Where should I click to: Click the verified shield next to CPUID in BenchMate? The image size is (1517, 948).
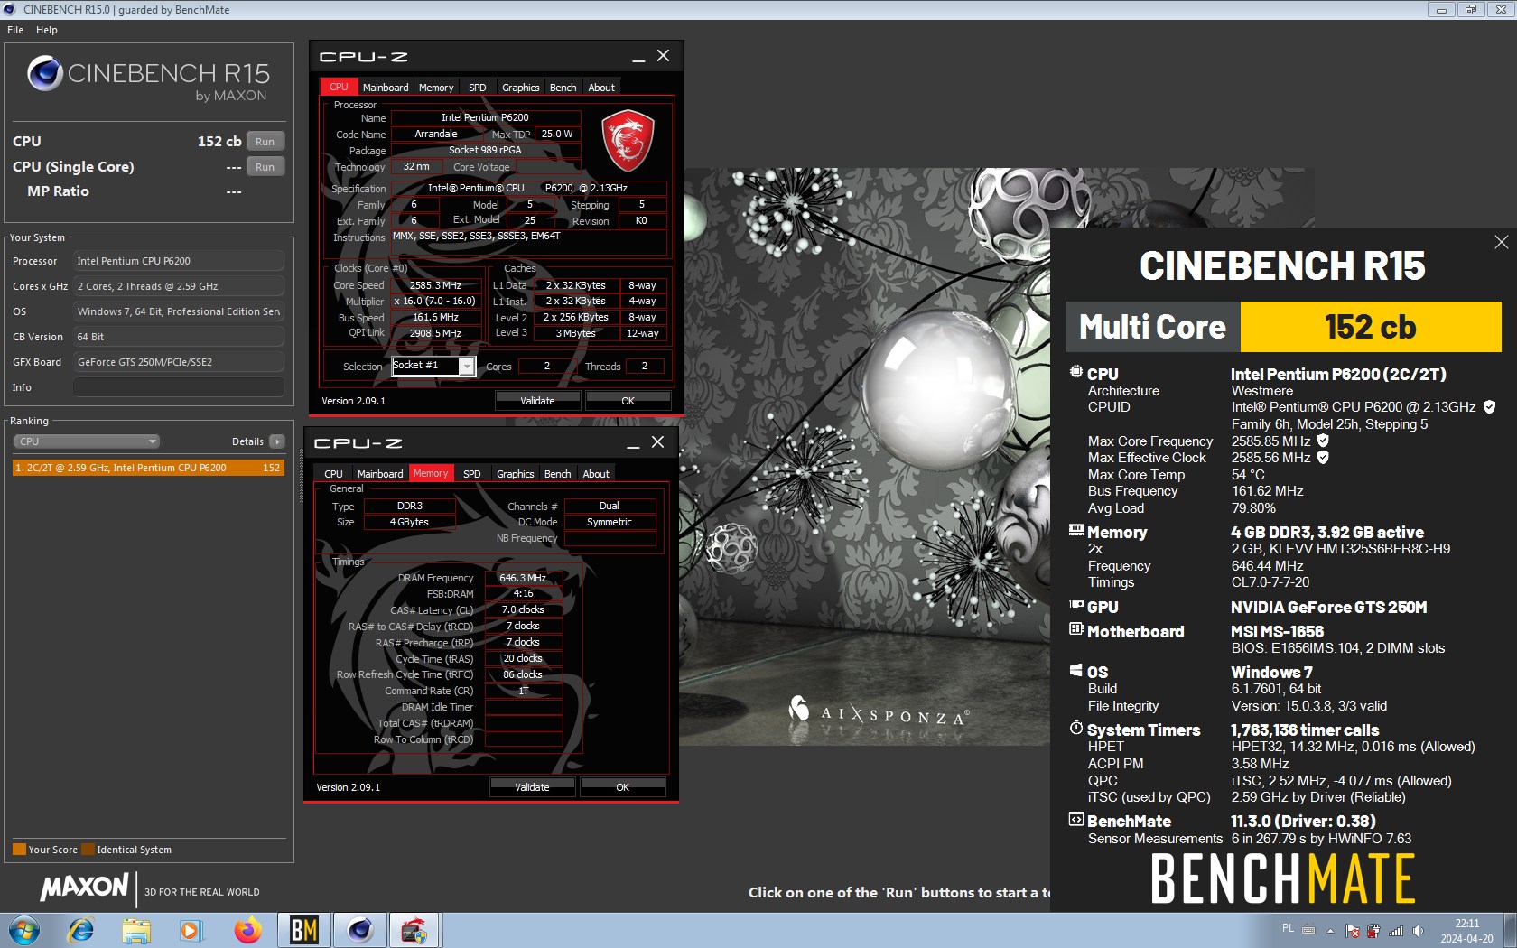click(x=1489, y=407)
